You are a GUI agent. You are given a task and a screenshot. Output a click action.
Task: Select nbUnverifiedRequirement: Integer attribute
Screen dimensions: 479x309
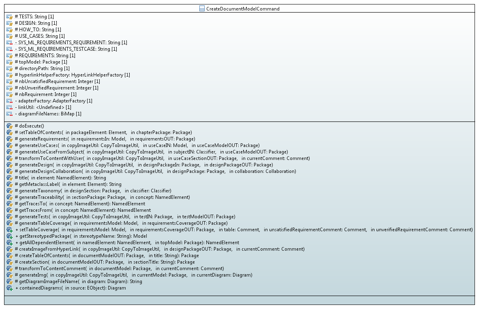click(x=56, y=87)
